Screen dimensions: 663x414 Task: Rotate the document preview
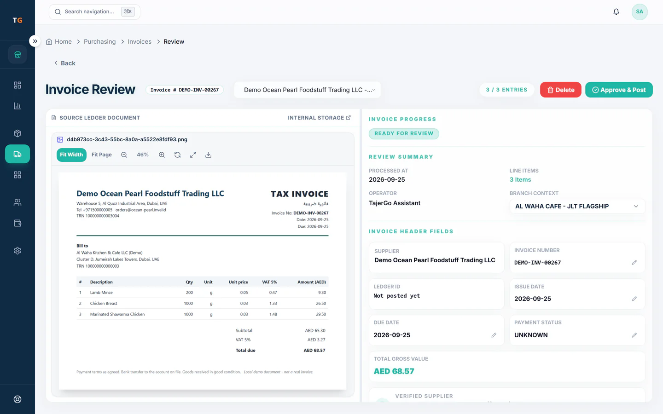pos(177,155)
